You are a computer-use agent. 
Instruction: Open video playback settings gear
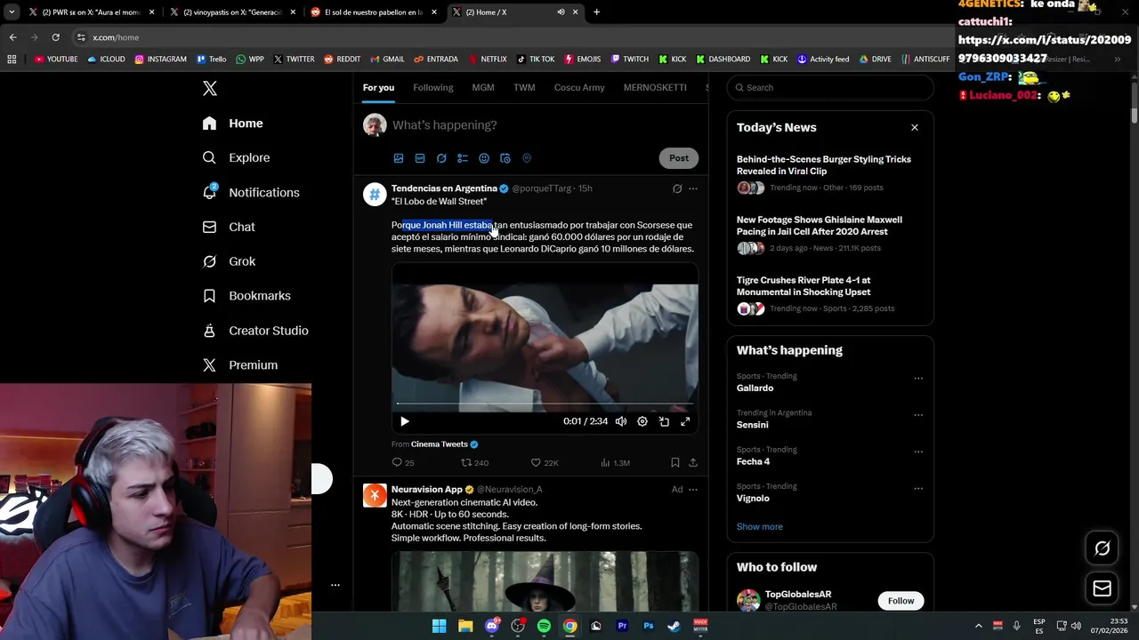pos(642,421)
